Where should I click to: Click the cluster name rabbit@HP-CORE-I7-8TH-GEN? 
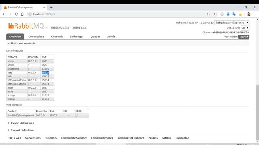(230, 33)
